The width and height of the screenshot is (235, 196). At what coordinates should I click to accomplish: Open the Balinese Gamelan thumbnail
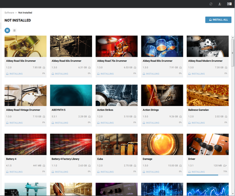click(x=208, y=95)
